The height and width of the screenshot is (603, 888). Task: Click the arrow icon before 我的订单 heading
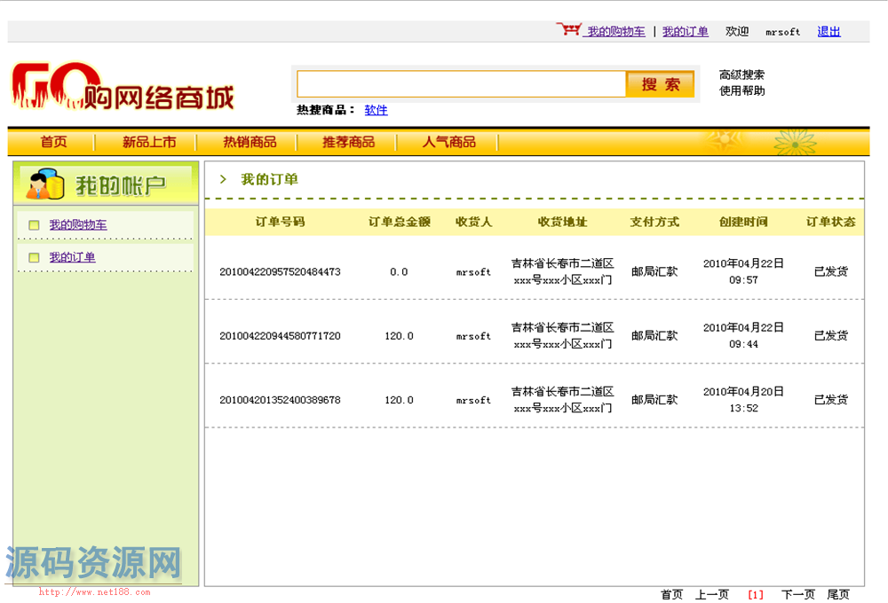tap(224, 179)
